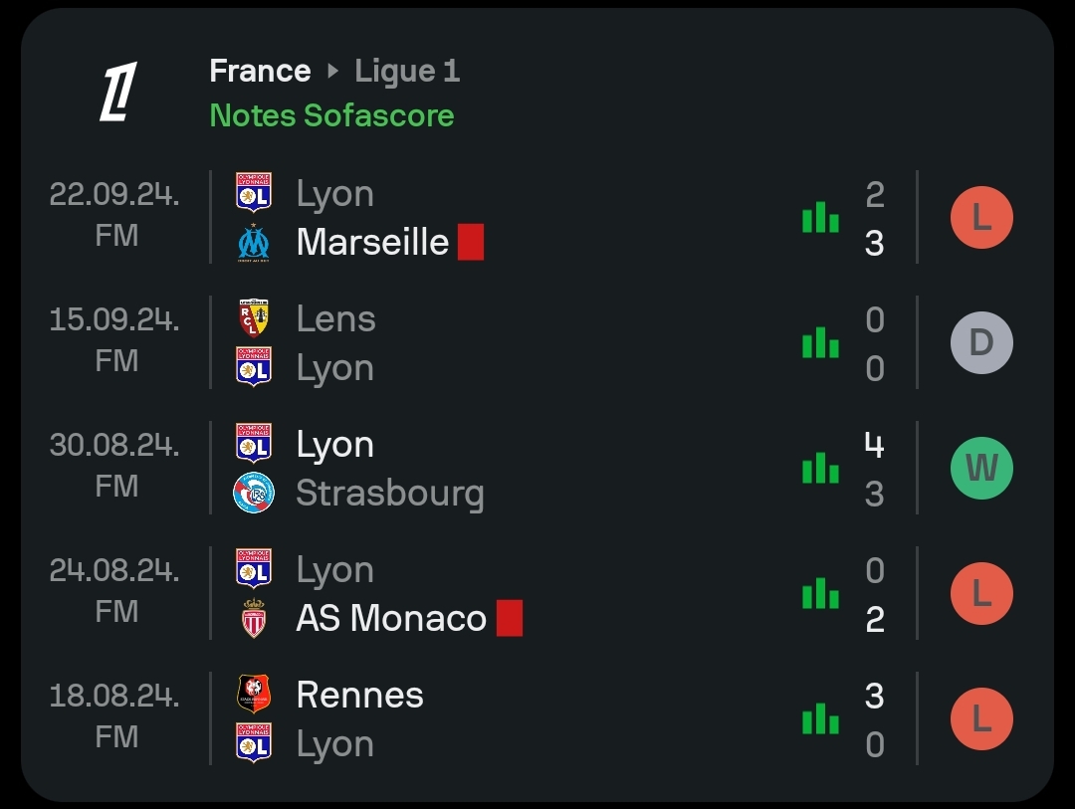The image size is (1075, 809).
Task: Open the 18.08.24 Rennes match row
Action: 537,719
